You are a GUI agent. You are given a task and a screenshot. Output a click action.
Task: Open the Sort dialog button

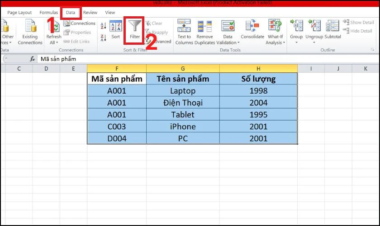click(116, 30)
